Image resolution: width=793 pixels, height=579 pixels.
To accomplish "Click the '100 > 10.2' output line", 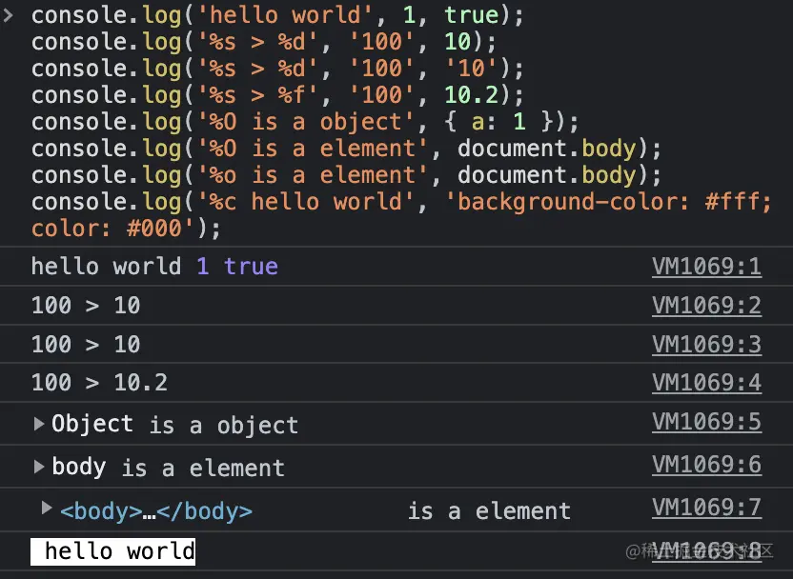I will (x=99, y=383).
